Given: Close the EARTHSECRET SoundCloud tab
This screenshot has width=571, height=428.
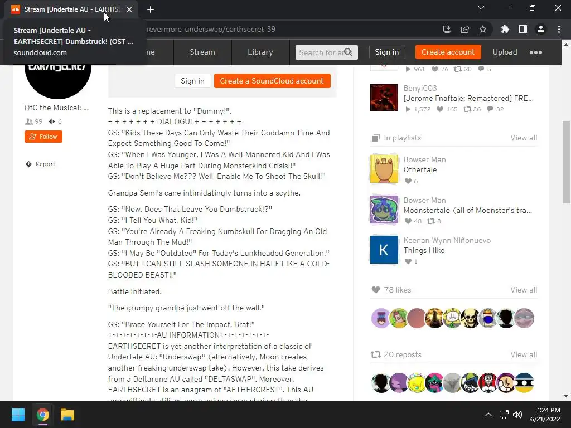Looking at the screenshot, I should coord(129,9).
